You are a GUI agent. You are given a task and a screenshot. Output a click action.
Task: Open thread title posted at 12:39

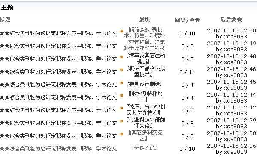[58, 123]
